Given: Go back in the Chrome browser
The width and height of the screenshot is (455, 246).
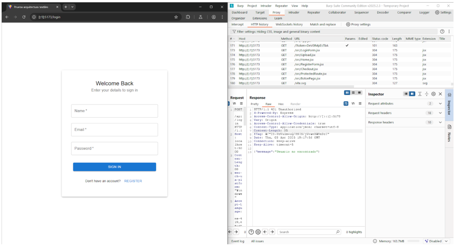Looking at the screenshot, I should pos(7,17).
